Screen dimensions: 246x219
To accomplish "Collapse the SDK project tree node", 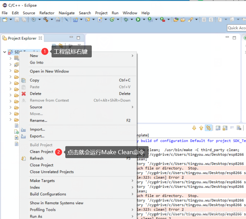I will [x=5, y=52].
